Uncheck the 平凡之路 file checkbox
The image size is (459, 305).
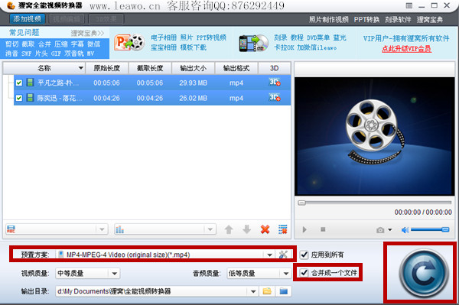pyautogui.click(x=19, y=83)
